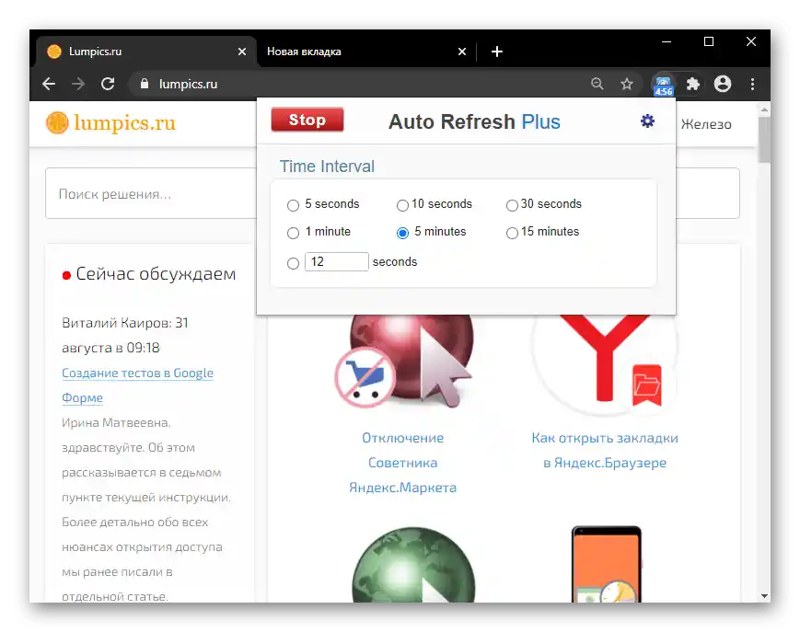Click the padlock site info icon

click(145, 84)
